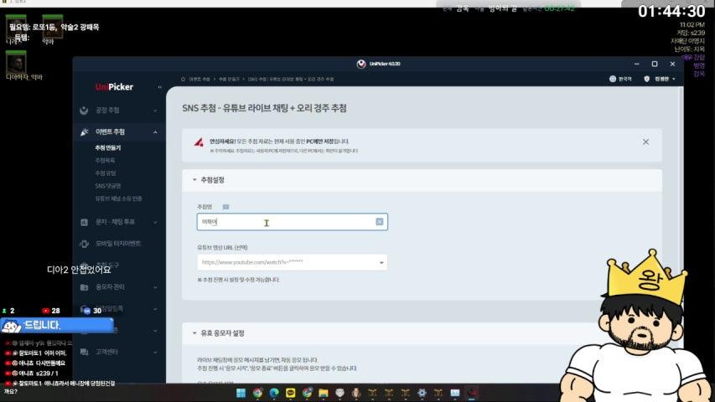Open Microsoft Edge from the taskbar

click(x=274, y=393)
